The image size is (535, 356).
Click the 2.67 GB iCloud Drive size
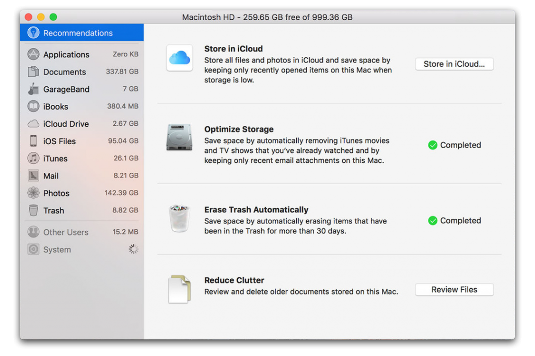tap(125, 123)
